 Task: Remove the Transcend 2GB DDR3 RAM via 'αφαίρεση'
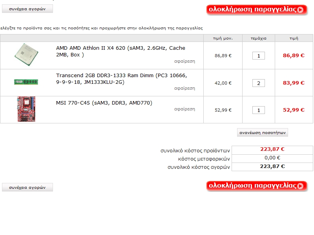pos(184,88)
